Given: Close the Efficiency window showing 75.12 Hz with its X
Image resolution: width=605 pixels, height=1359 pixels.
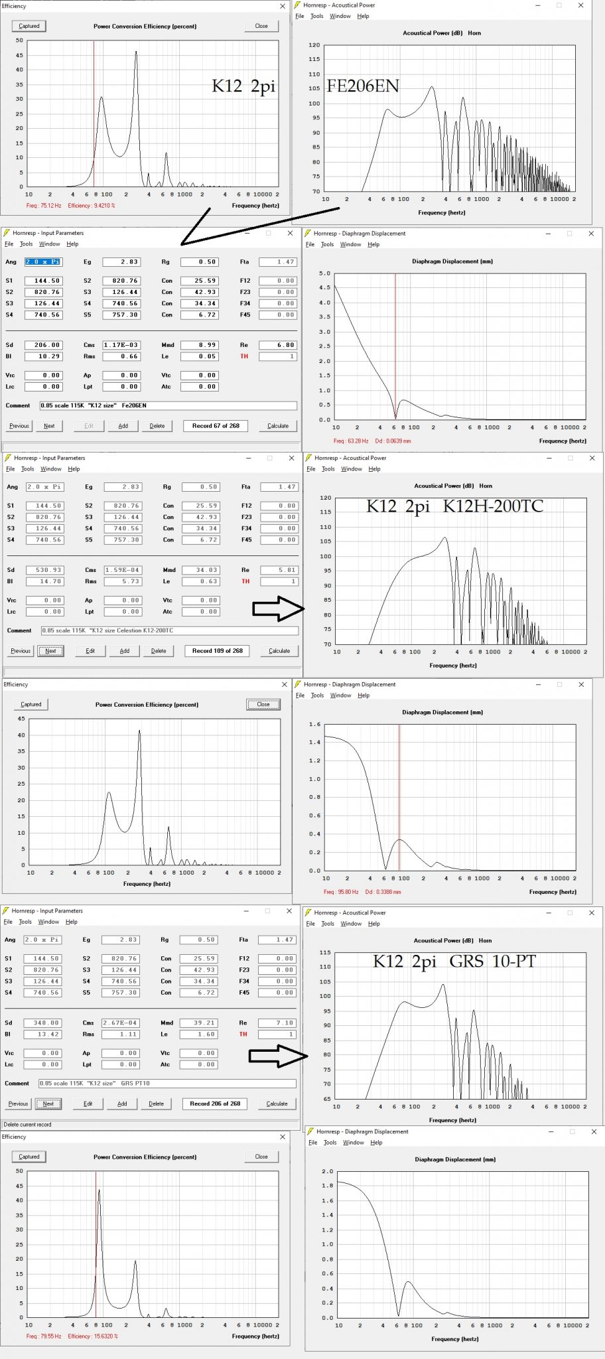Looking at the screenshot, I should [282, 6].
